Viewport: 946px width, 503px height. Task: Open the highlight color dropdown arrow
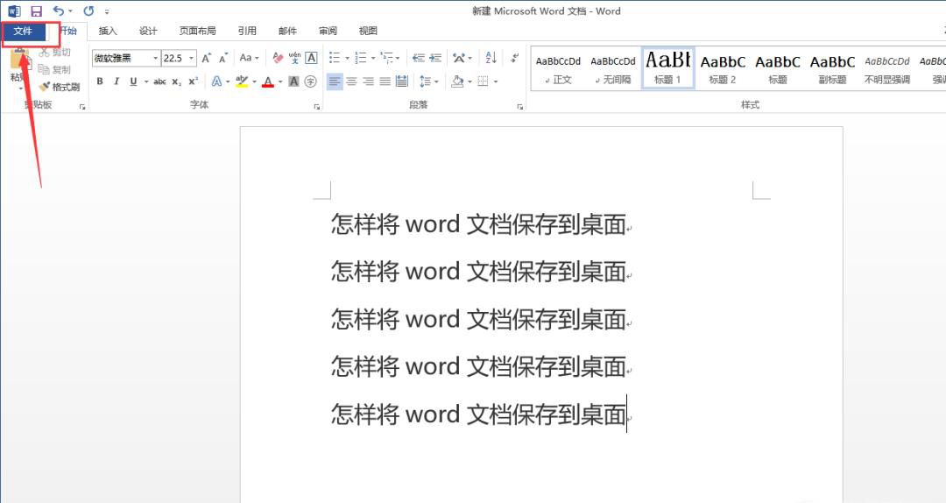click(254, 81)
